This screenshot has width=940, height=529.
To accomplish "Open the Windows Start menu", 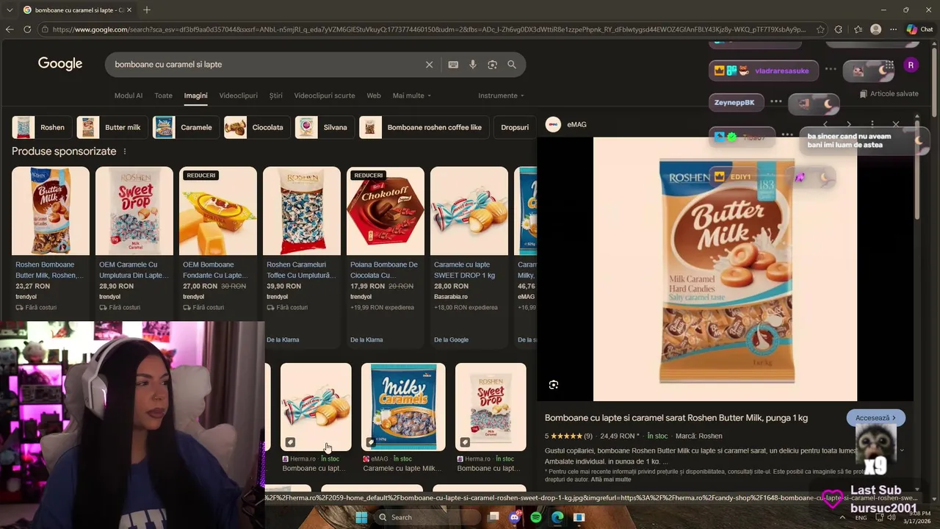I will (x=361, y=517).
